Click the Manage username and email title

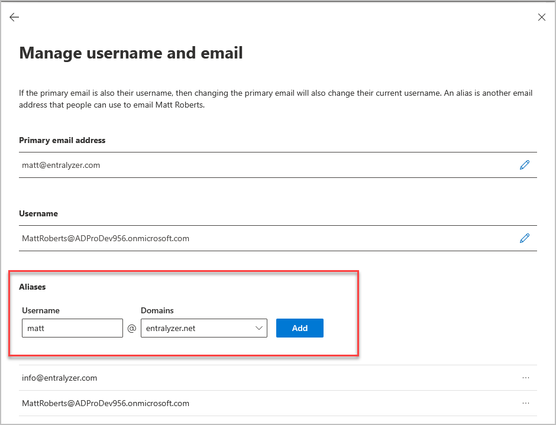pyautogui.click(x=131, y=53)
